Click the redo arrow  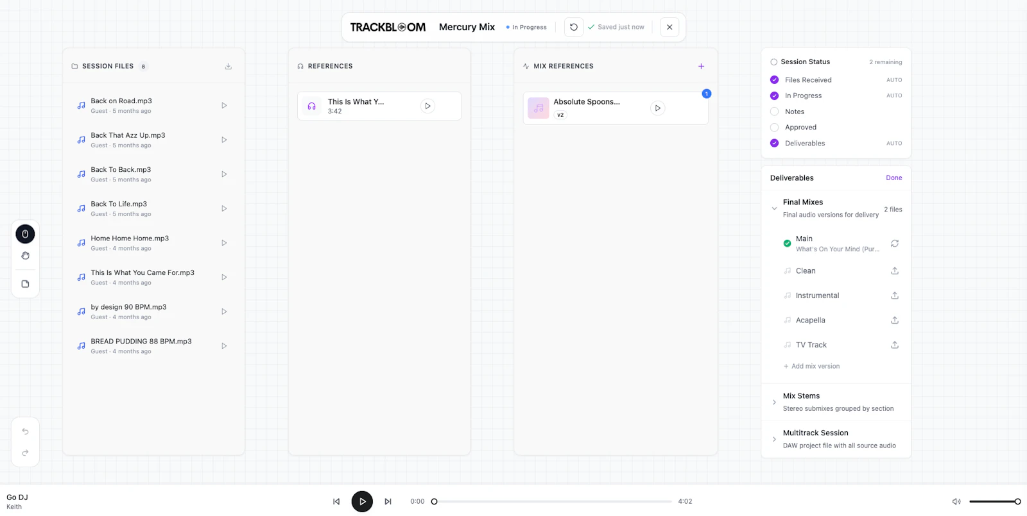pos(25,453)
